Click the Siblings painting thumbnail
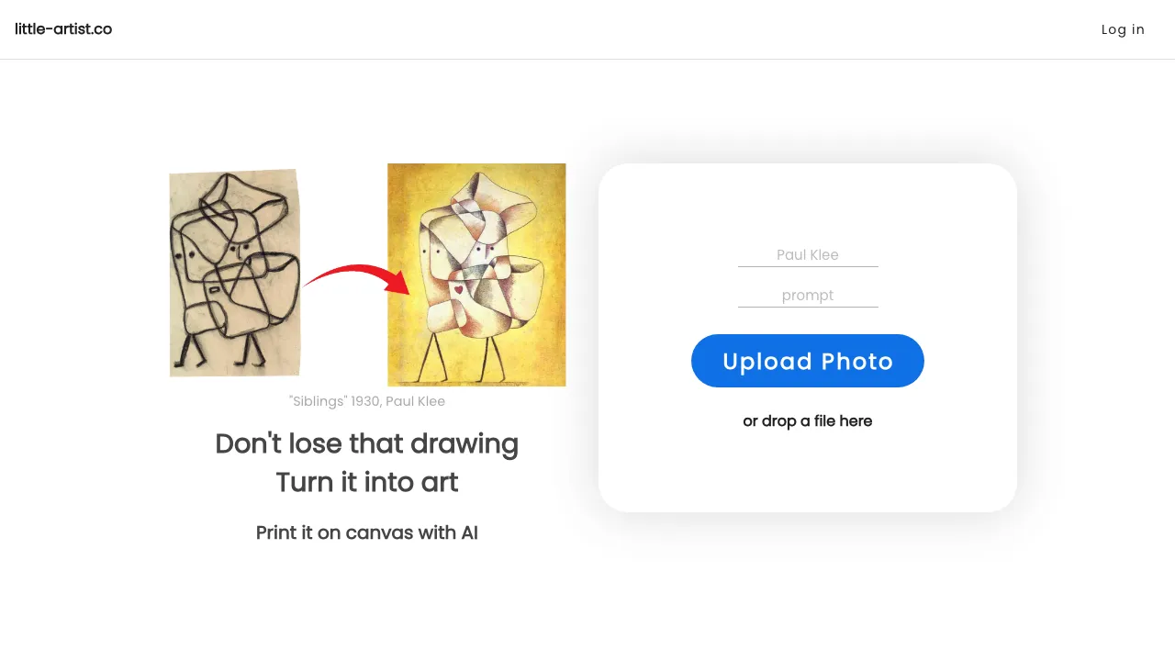The width and height of the screenshot is (1175, 661). pos(476,274)
